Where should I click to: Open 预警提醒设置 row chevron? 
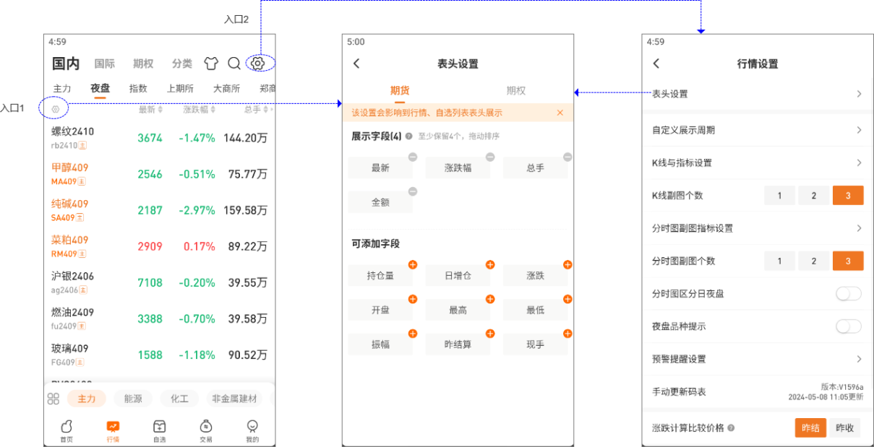coord(859,359)
